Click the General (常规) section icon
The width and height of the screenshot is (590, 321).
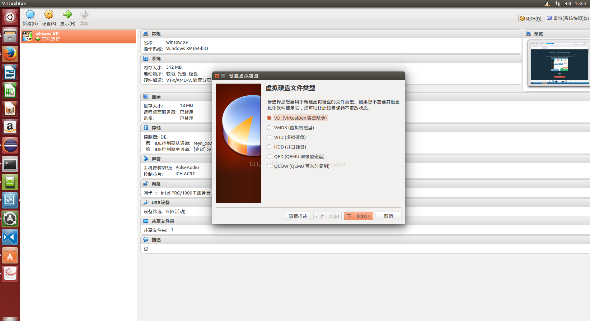(x=146, y=34)
